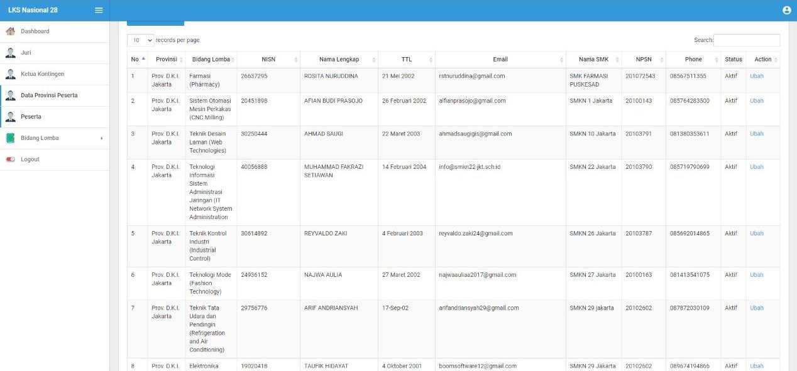Select email arifandriansyah29@gmail.com
This screenshot has height=371, width=797.
479,308
